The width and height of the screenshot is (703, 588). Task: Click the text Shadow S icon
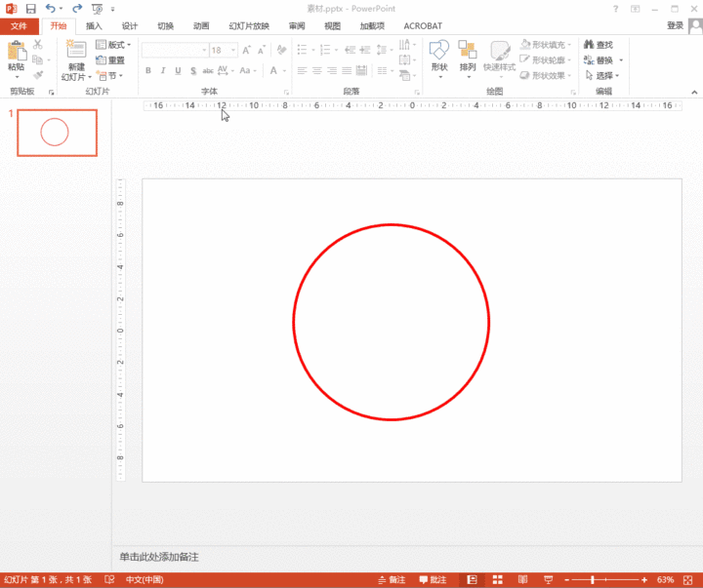coord(193,71)
